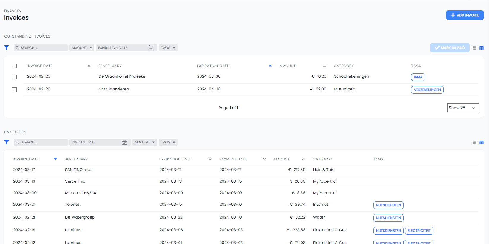Viewport: 489px width, 244px height.
Task: Switch outstanding invoices to grid view
Action: point(474,48)
